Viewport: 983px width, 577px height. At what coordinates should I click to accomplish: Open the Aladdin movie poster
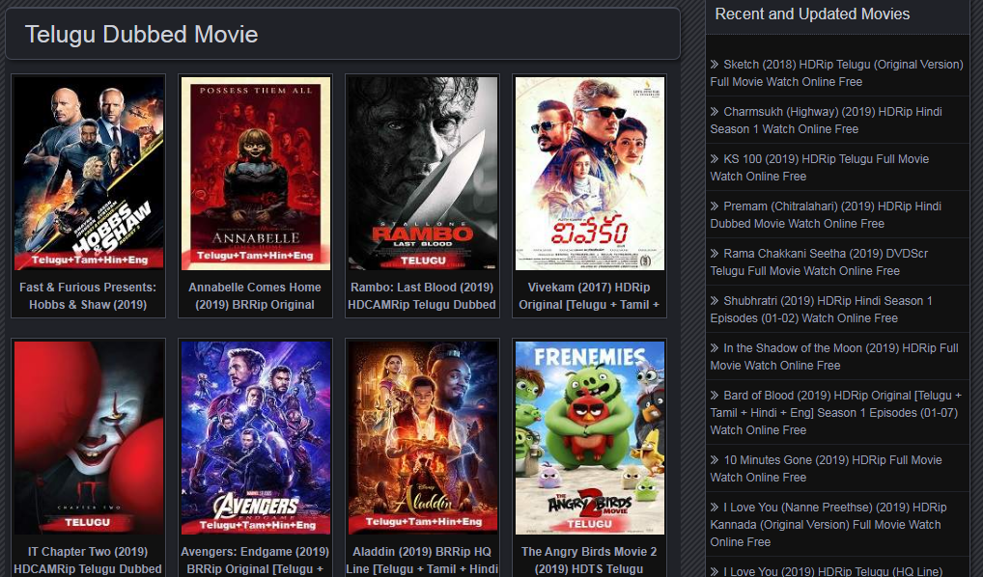tap(423, 438)
